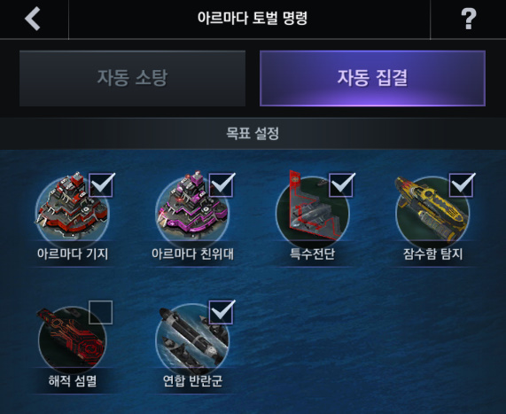The height and width of the screenshot is (414, 506).
Task: Select the 특수전단 stealth bomber icon
Action: coord(313,207)
